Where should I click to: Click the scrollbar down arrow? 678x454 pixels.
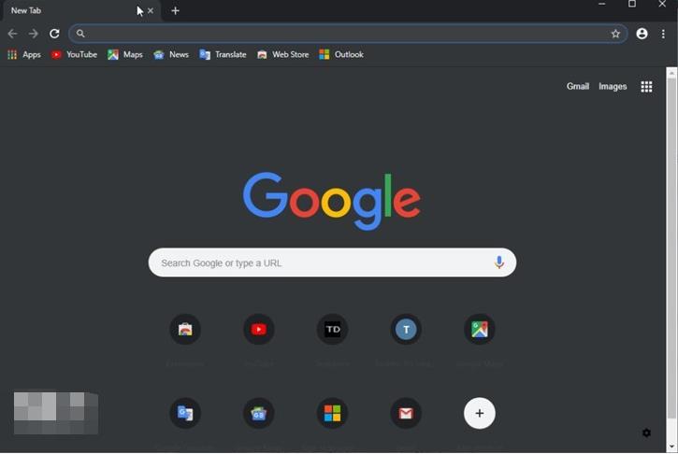[x=671, y=447]
